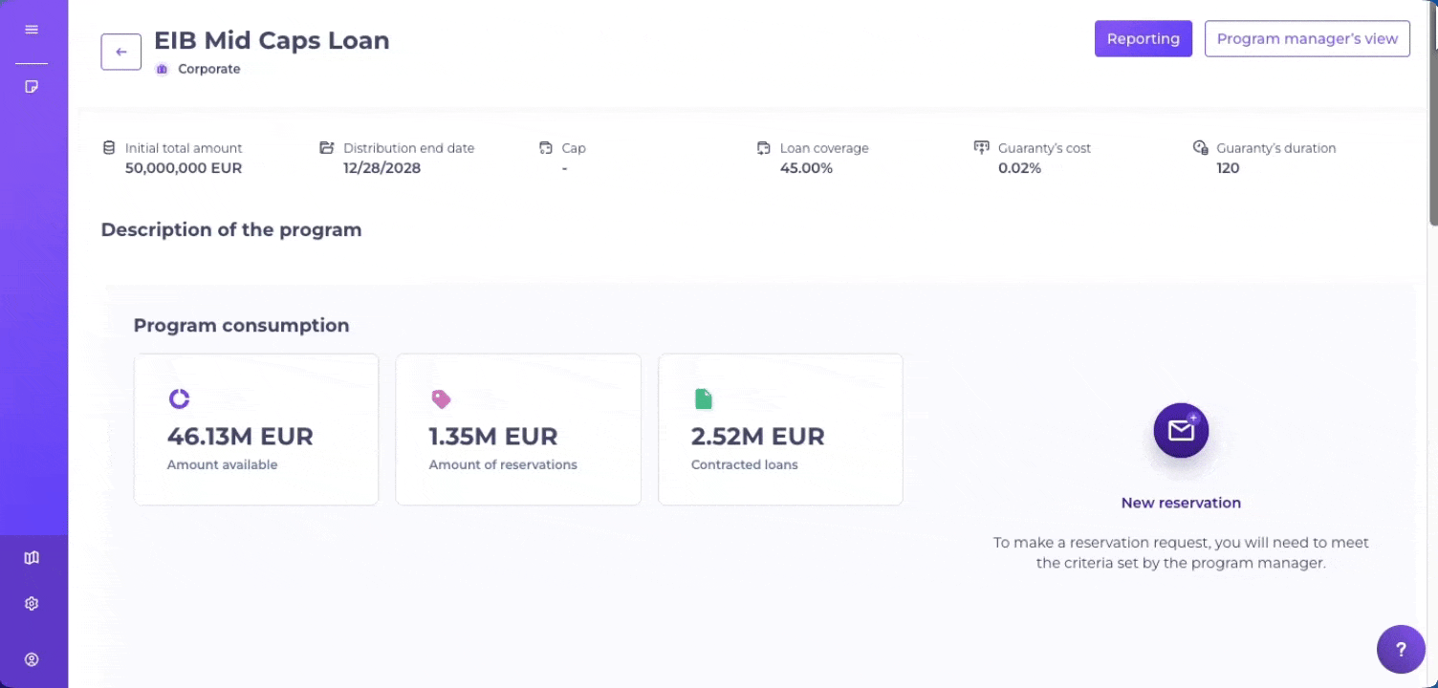
Task: Open the map icon in sidebar
Action: [32, 558]
